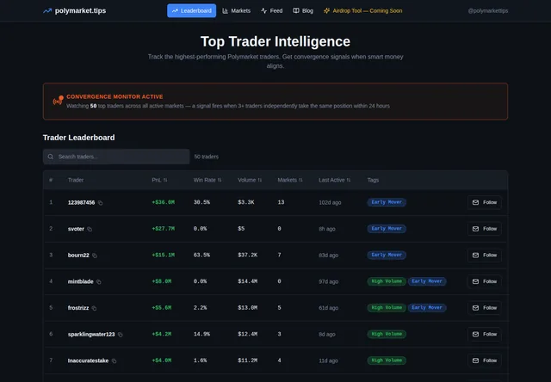Open the Feed tab
Viewport: 551px width, 382px height.
pyautogui.click(x=272, y=11)
